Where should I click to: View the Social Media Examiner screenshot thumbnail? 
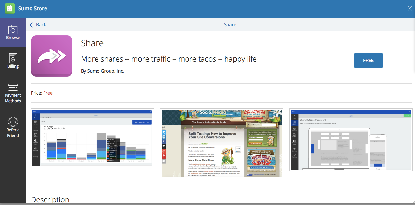pyautogui.click(x=222, y=143)
